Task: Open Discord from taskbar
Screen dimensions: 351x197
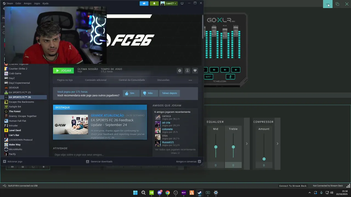Action: [160, 193]
